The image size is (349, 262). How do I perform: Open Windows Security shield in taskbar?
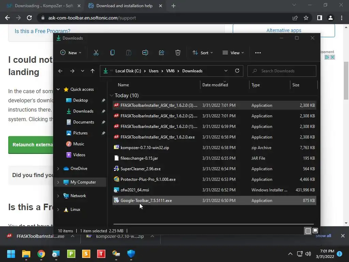131,253
